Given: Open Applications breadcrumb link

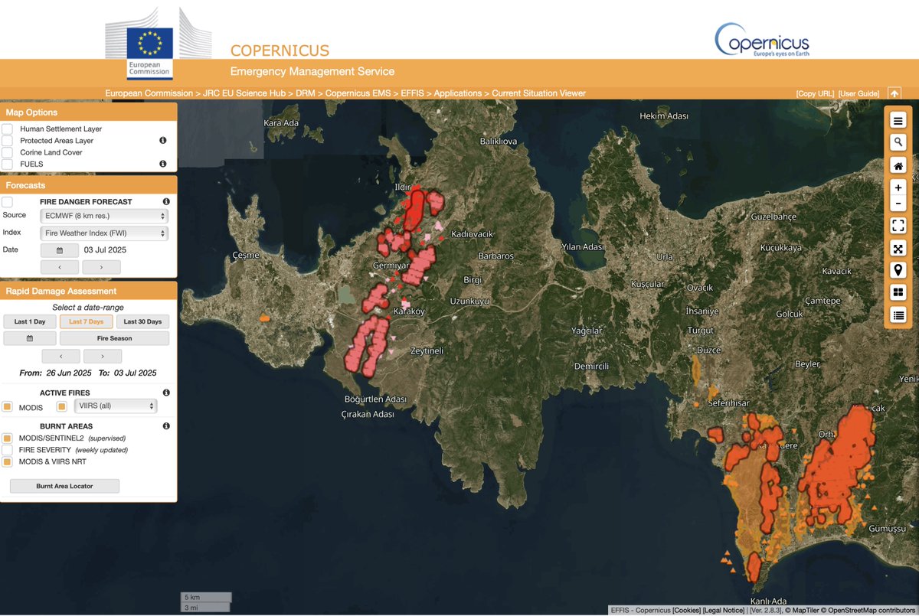Looking at the screenshot, I should pos(458,93).
